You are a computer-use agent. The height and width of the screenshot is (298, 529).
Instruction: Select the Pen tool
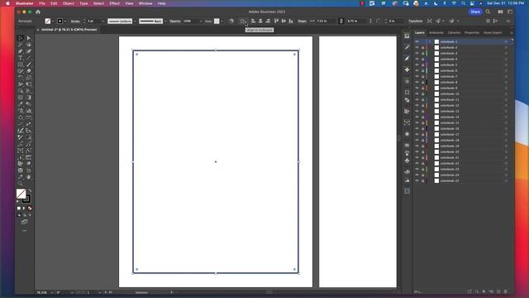(x=21, y=51)
